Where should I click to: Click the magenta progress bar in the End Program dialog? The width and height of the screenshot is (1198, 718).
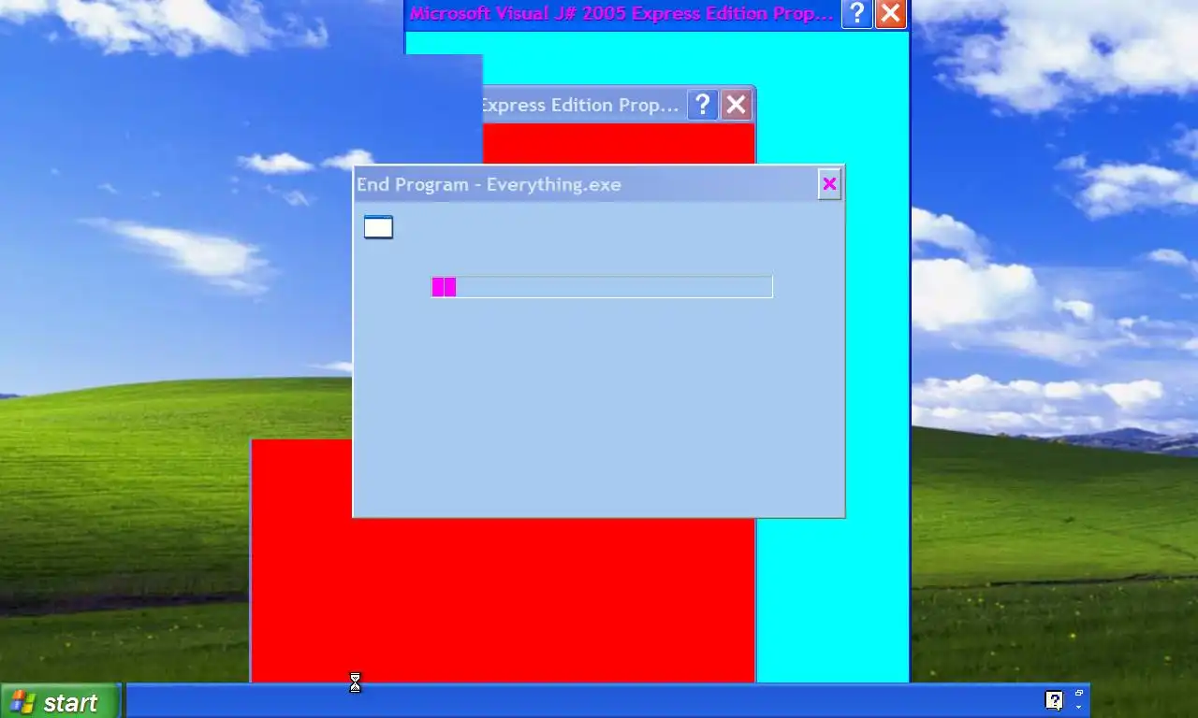pyautogui.click(x=602, y=287)
